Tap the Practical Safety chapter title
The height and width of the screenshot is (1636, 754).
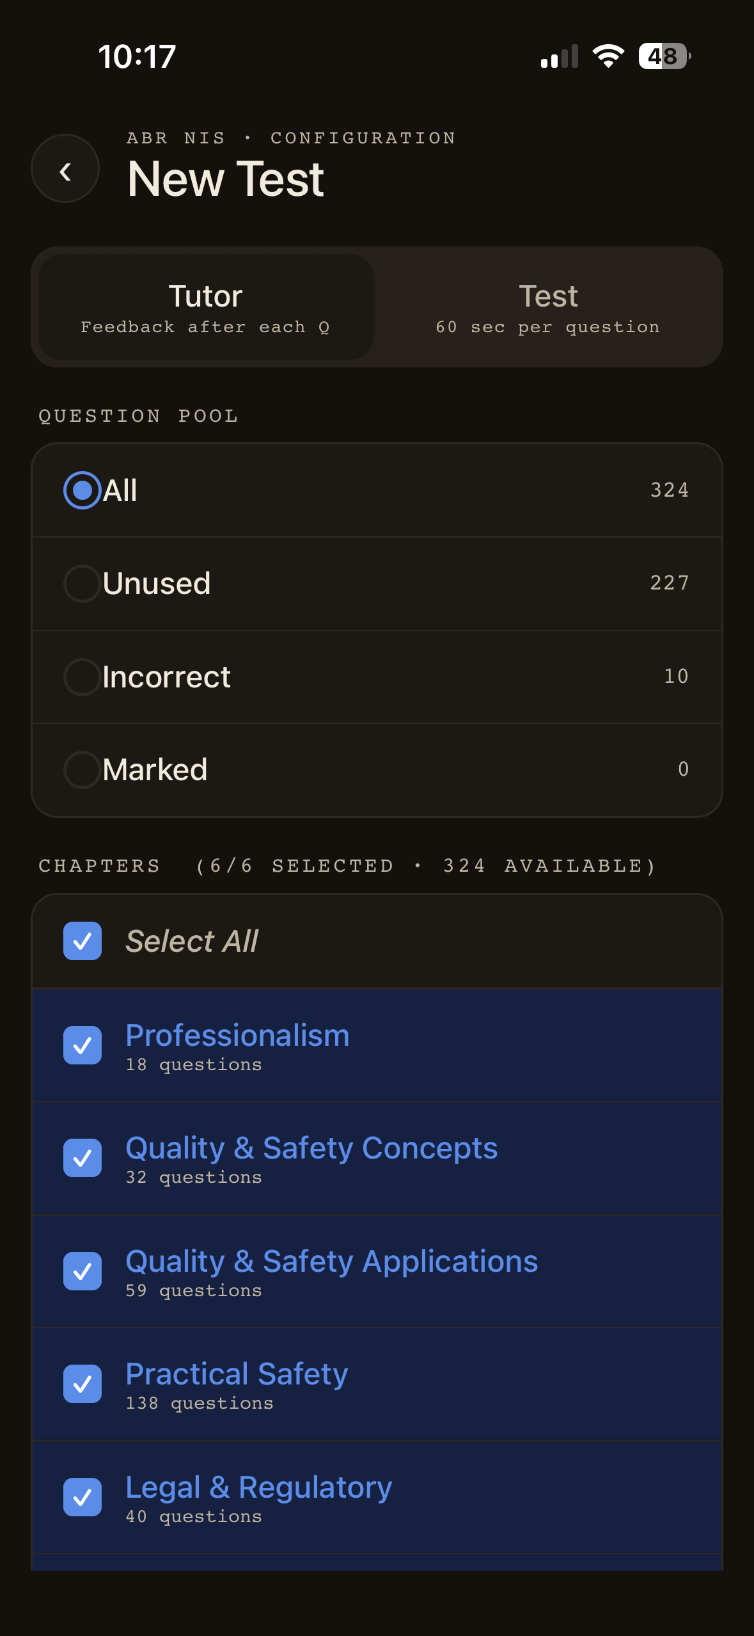point(237,1374)
